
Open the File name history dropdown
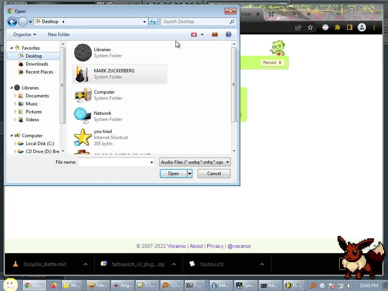click(x=152, y=162)
